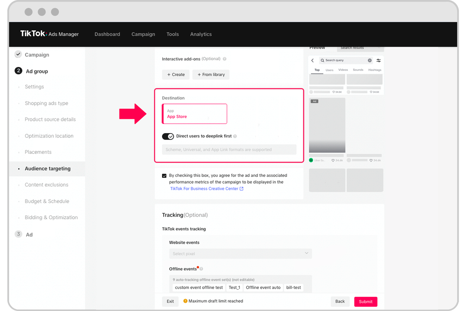Click the magnifier icon in preview search

(x=323, y=61)
